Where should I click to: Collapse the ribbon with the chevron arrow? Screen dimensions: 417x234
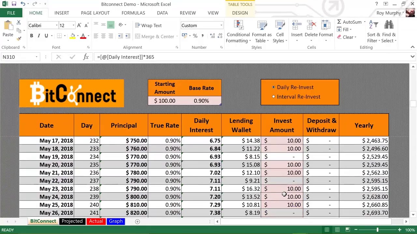412,47
